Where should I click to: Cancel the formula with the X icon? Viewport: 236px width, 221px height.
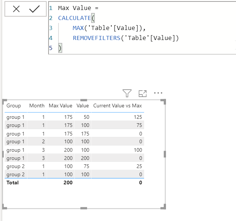coord(16,9)
